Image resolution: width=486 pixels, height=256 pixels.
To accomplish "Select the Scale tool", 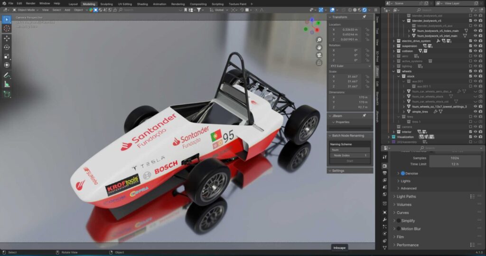I will tap(7, 56).
